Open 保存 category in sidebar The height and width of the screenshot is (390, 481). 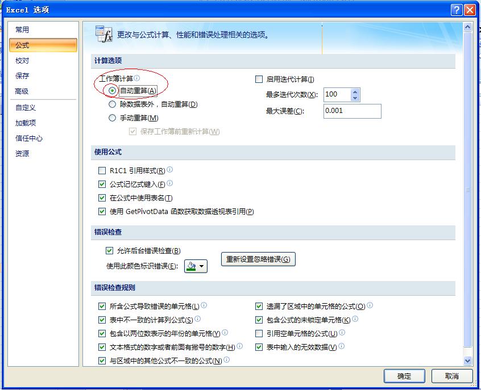pos(43,76)
